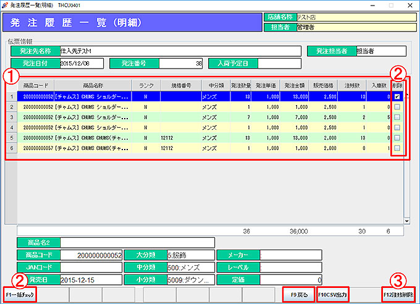
Task: Check the delete checkbox in row 2
Action: pos(397,107)
